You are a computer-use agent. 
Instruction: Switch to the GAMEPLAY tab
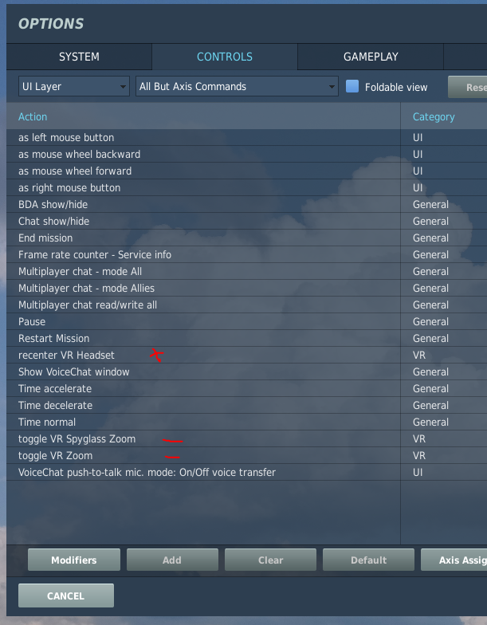(371, 57)
